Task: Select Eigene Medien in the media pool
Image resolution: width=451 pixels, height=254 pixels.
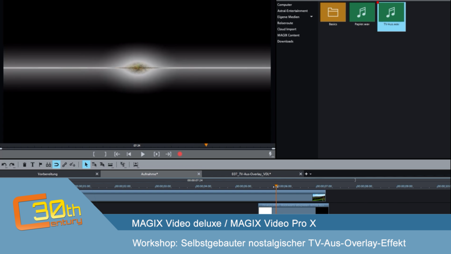Action: click(x=288, y=17)
